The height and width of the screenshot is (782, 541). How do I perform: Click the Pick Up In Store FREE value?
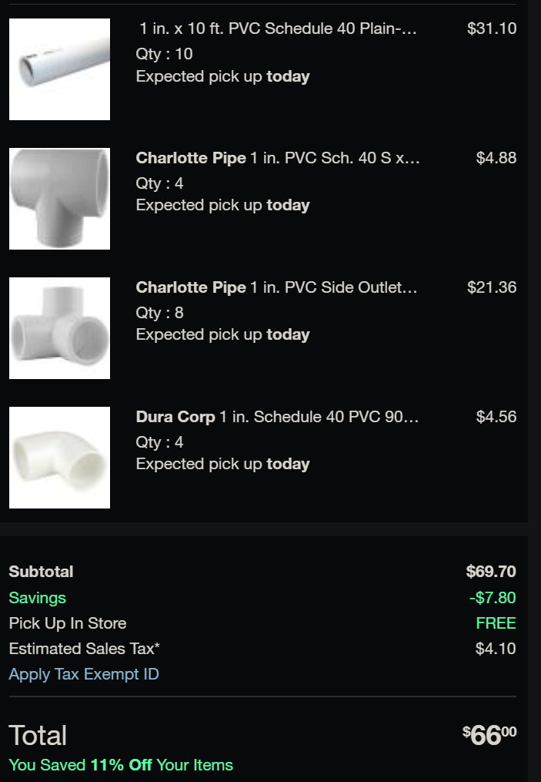tap(496, 623)
